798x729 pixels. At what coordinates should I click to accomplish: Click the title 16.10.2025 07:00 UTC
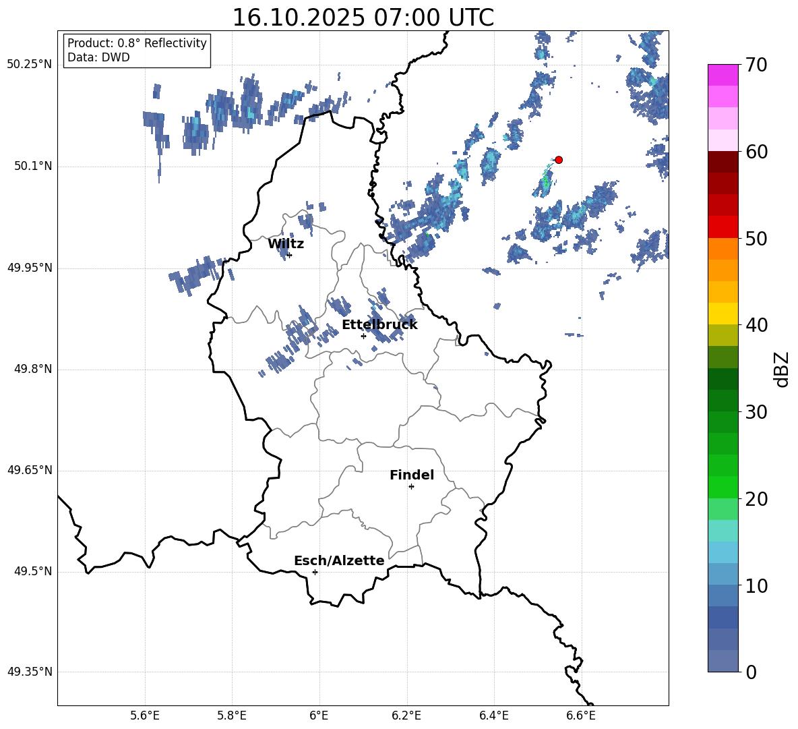363,18
